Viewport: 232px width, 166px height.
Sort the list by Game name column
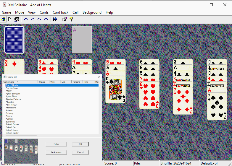click(x=20, y=82)
